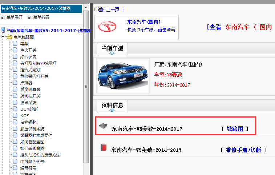Click 包含17个车型，点击查看 link

point(151,30)
